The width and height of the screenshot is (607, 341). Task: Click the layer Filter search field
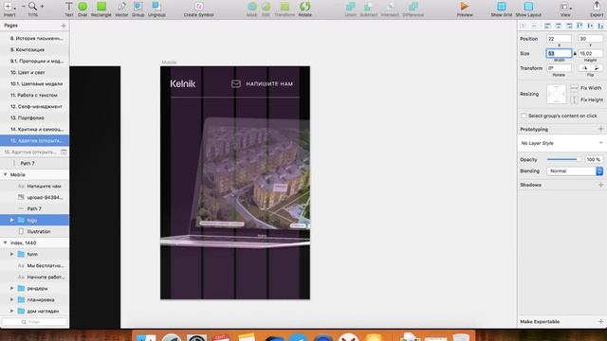(x=34, y=322)
